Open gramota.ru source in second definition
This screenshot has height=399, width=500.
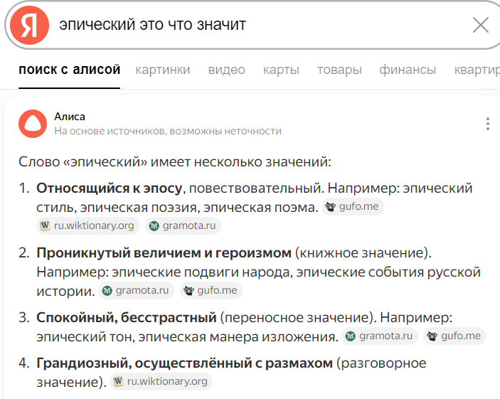click(136, 290)
